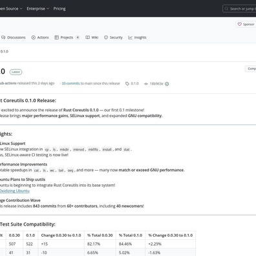Screen dimensions: 256x256
Task: Click 'released this 2 days ago' text
Action: pos(36,83)
